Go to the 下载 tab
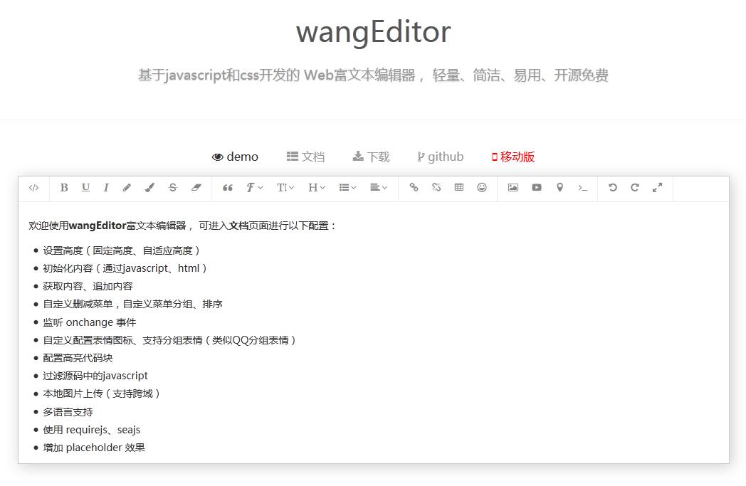Viewport: 746px width, 486px height. coord(371,157)
